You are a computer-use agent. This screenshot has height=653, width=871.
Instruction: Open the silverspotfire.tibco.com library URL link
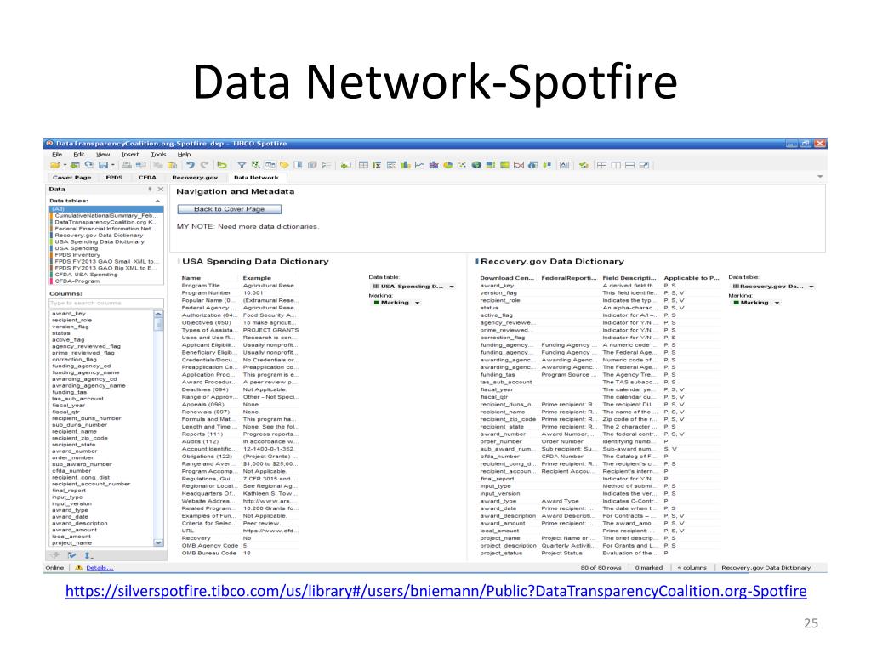coord(436,591)
